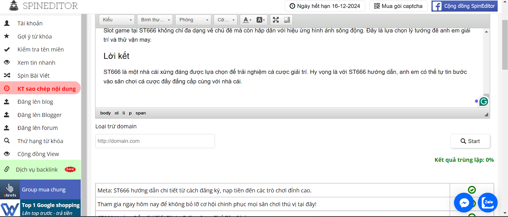Open the Zalo chat bubble
This screenshot has width=508, height=217.
point(488,202)
